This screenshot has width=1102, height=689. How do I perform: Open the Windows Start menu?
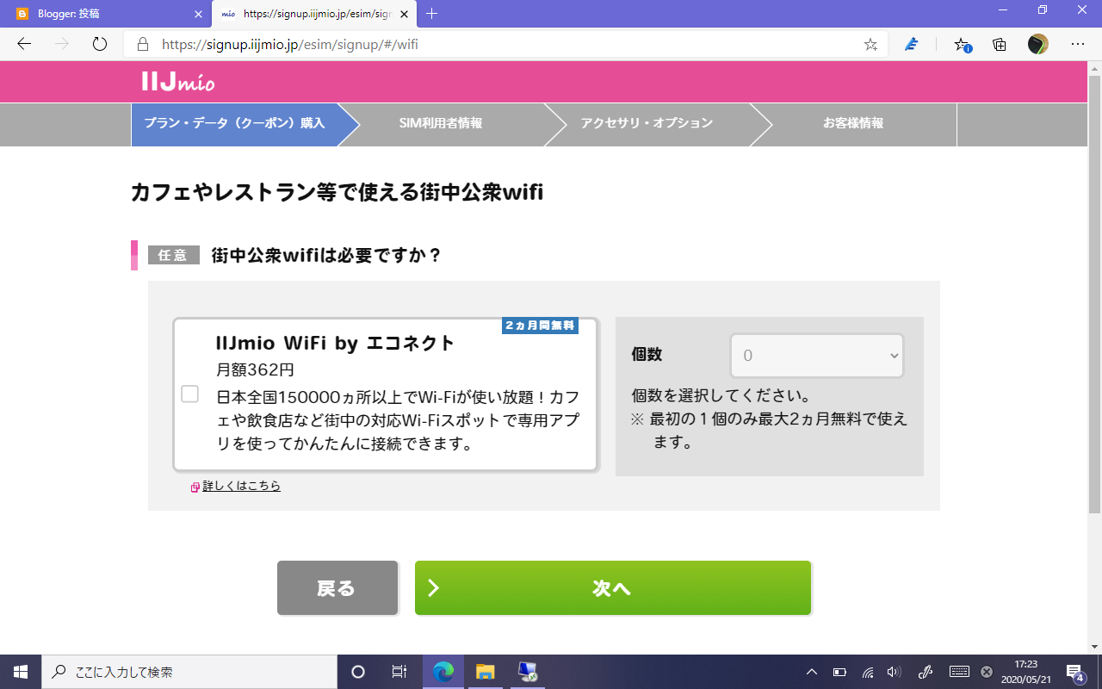point(21,672)
